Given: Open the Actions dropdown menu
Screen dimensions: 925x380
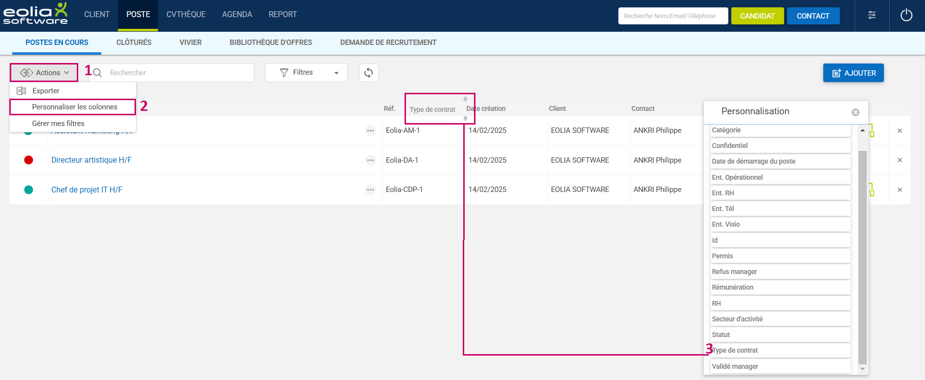Looking at the screenshot, I should click(44, 73).
